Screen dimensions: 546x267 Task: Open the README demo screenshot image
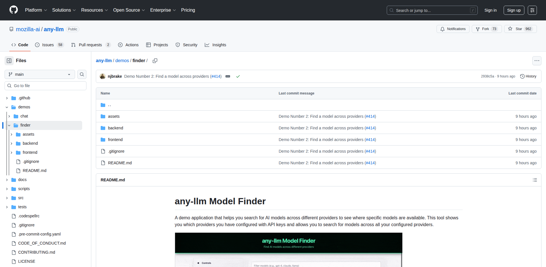288,250
